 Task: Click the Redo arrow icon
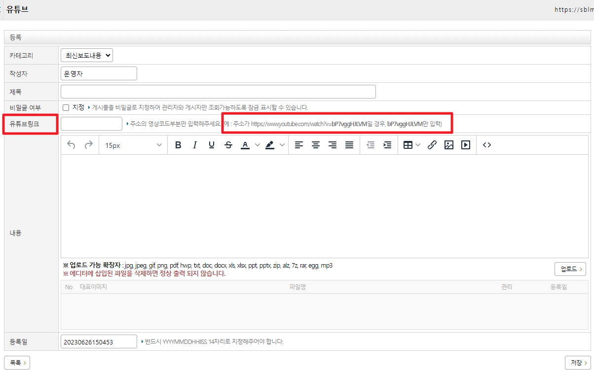[89, 145]
